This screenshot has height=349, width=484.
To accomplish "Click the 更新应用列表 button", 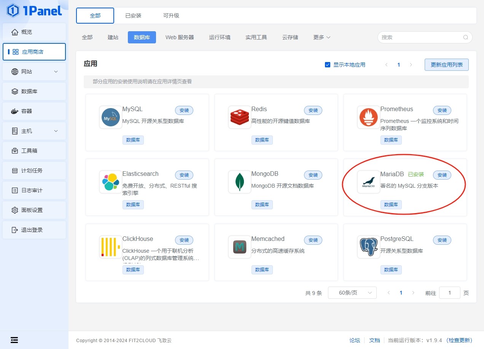I will click(447, 65).
